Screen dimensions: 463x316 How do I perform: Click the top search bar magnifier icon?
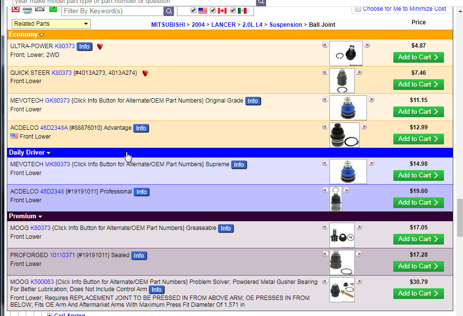click(x=261, y=2)
